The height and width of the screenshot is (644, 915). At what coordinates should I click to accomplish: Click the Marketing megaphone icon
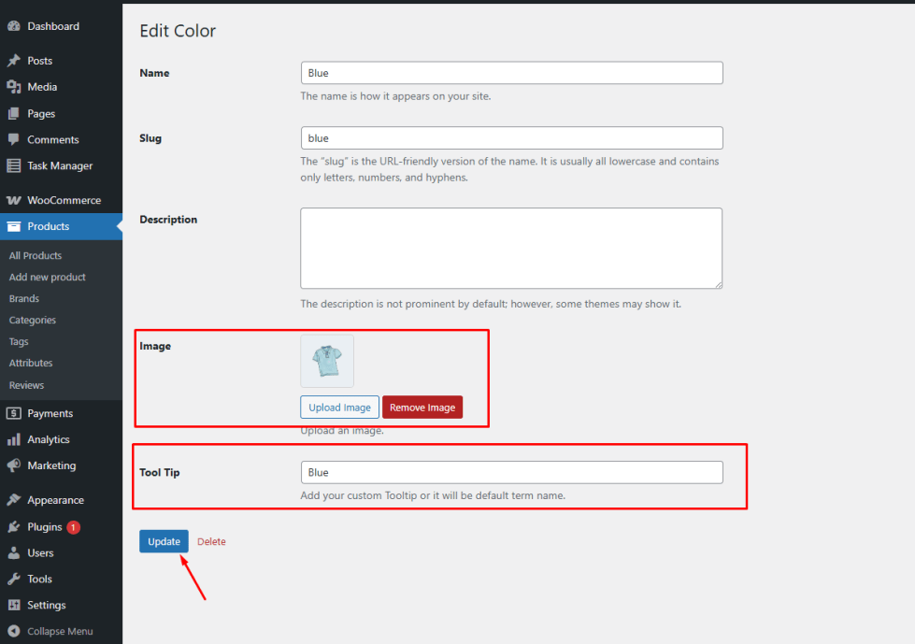click(14, 465)
